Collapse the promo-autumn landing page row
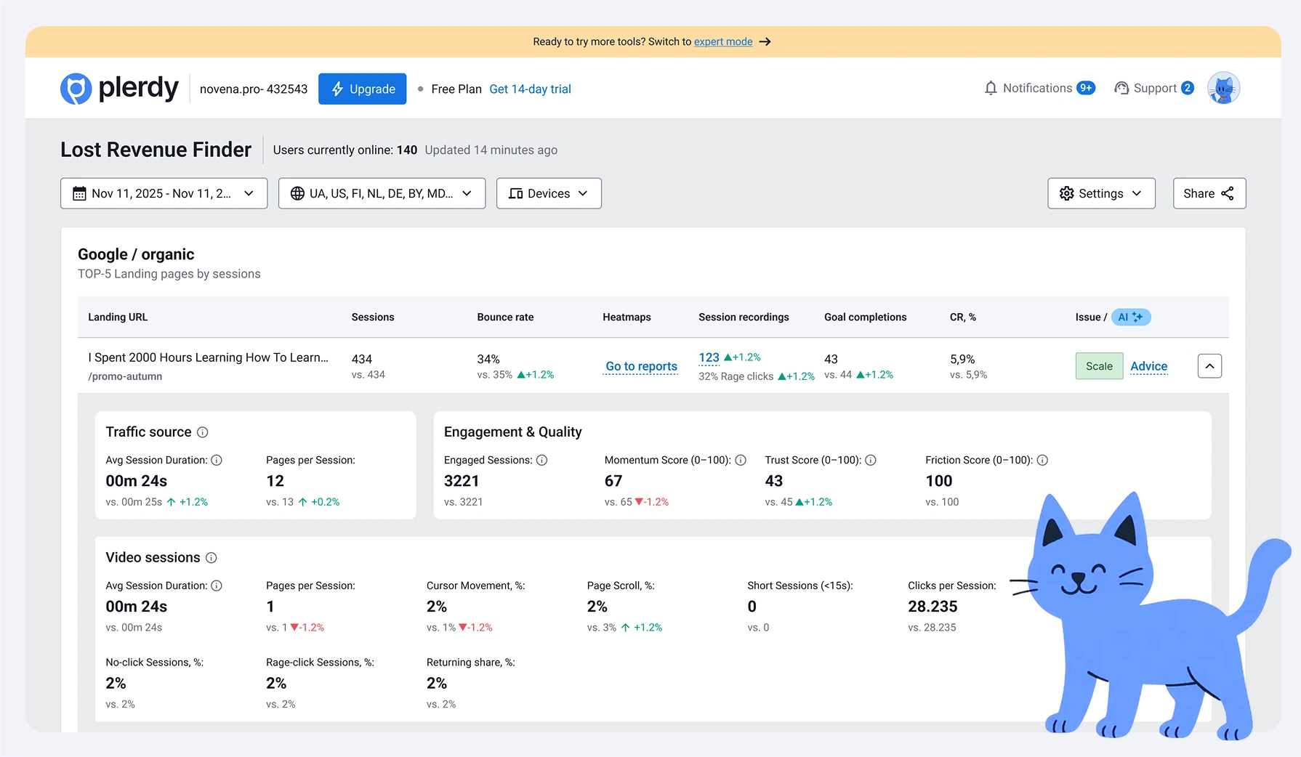Screen dimensions: 1301x757 [x=1209, y=365]
